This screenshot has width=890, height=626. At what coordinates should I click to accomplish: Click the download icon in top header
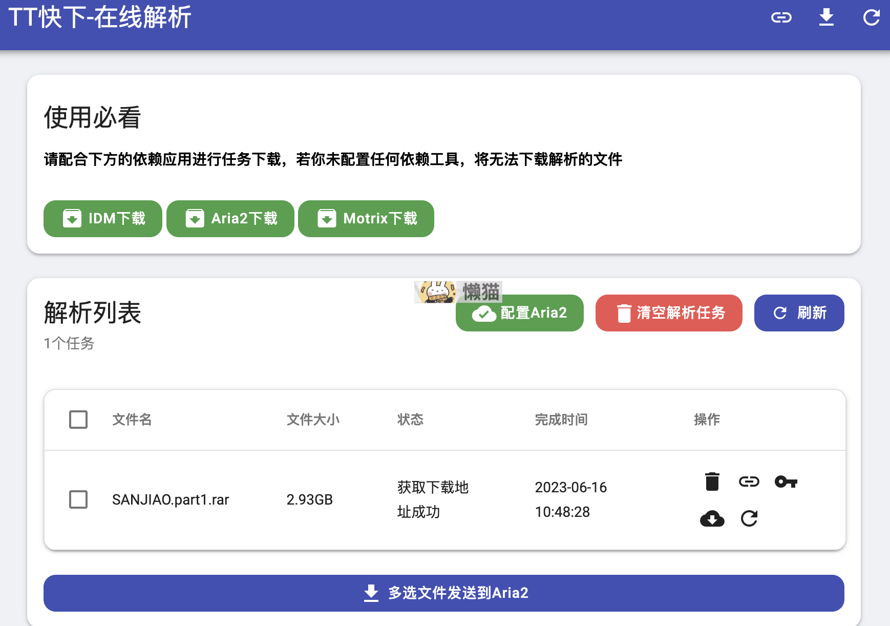click(x=826, y=17)
